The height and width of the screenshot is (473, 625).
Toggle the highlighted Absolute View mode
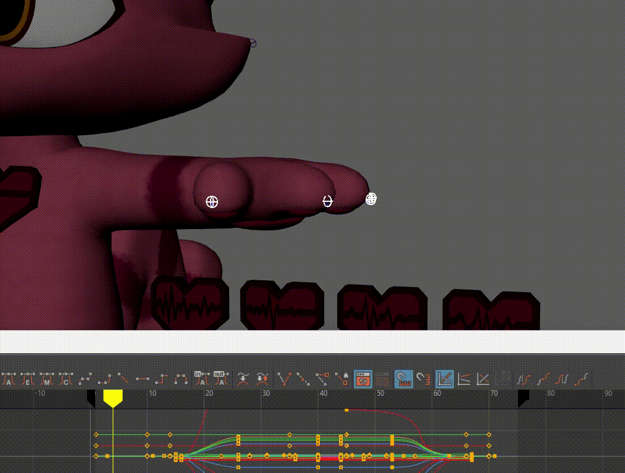coord(444,378)
